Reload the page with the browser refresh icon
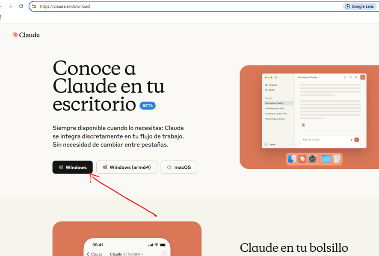Screen dimensions: 379x256 [x=21, y=6]
